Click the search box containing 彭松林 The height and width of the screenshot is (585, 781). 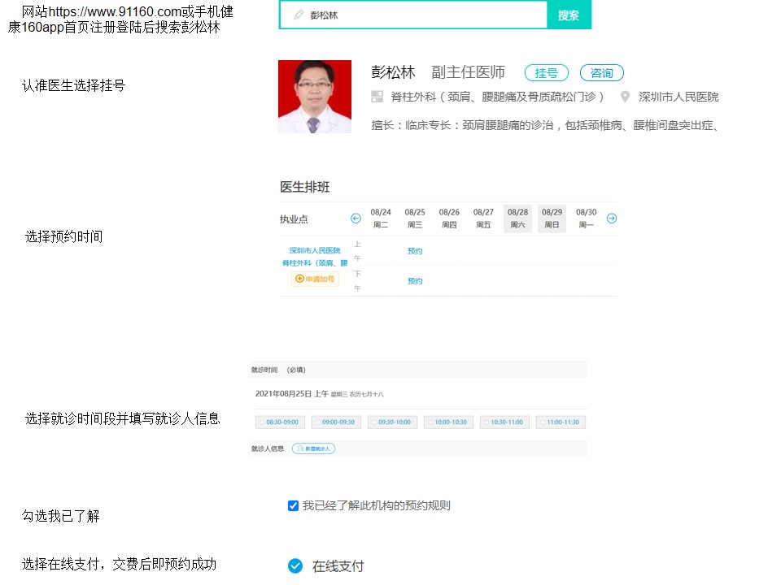point(415,15)
